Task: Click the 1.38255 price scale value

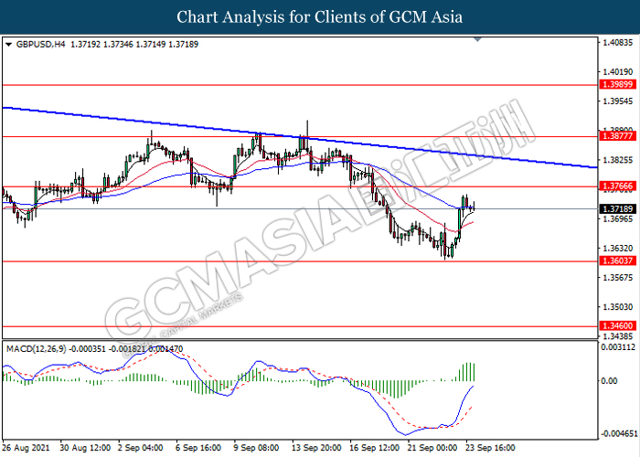Action: point(617,160)
